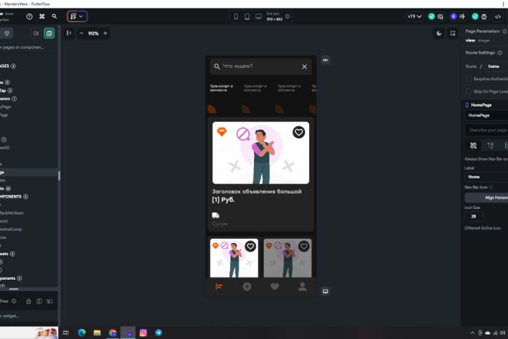The width and height of the screenshot is (508, 339).
Task: Click the large listing card image
Action: (x=261, y=153)
